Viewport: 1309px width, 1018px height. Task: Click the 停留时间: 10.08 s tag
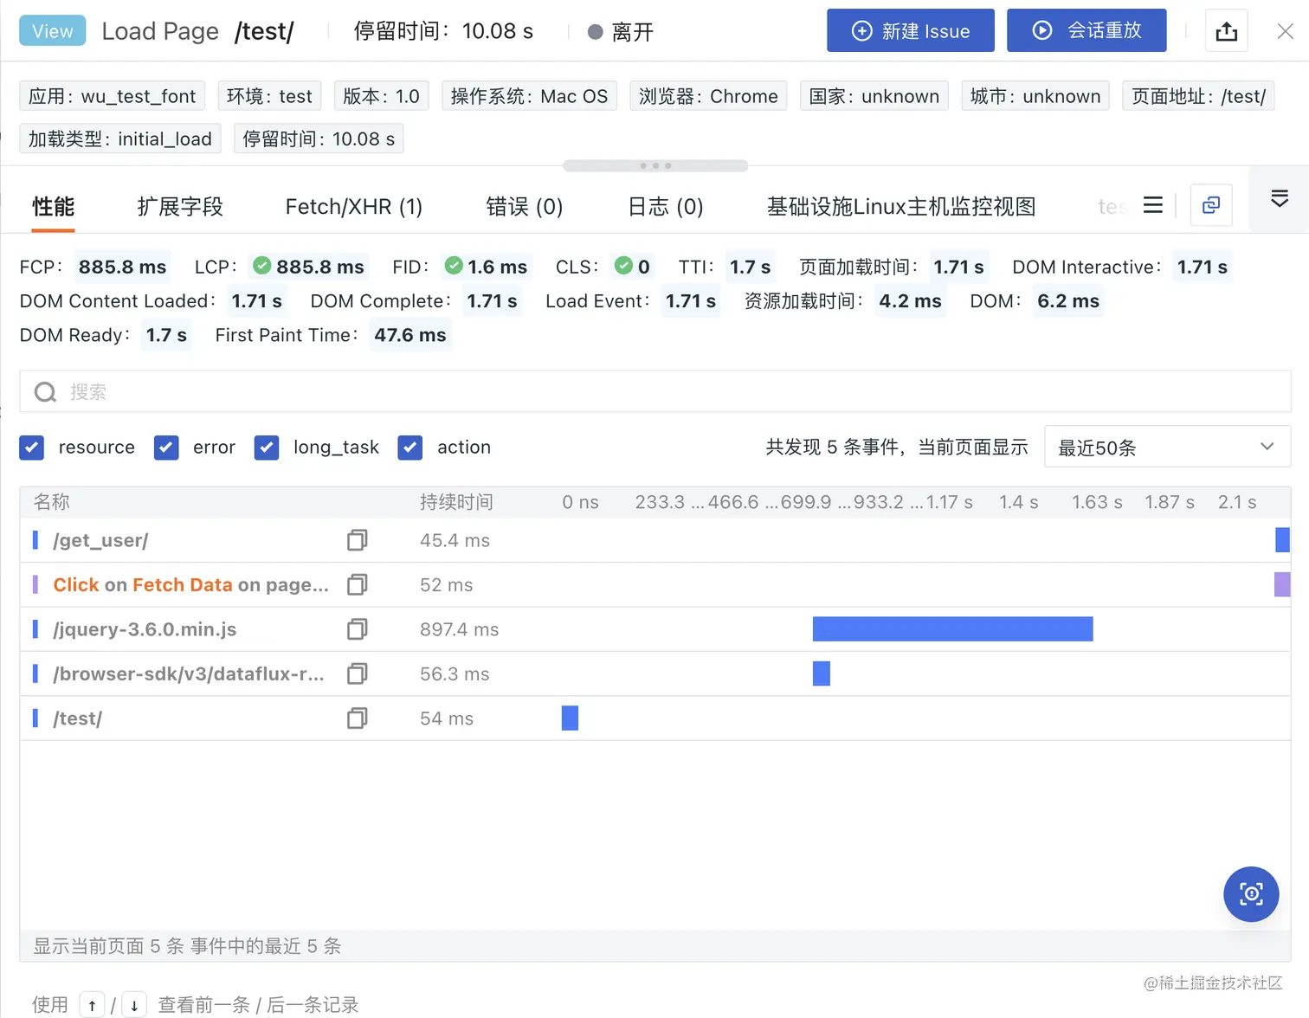point(319,139)
